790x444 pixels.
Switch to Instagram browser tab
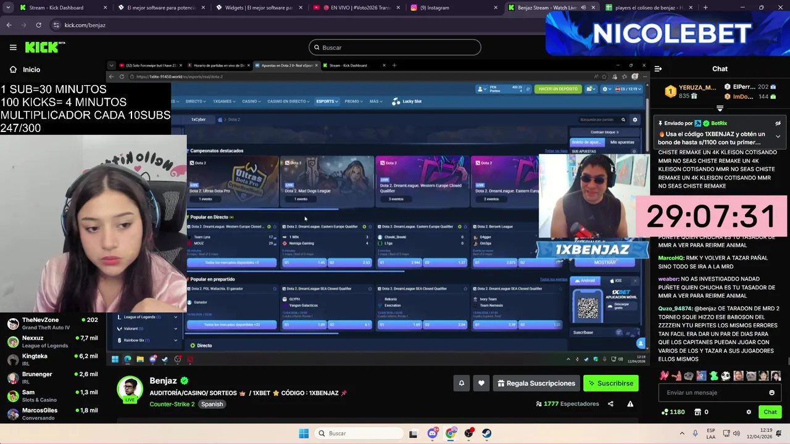[454, 7]
